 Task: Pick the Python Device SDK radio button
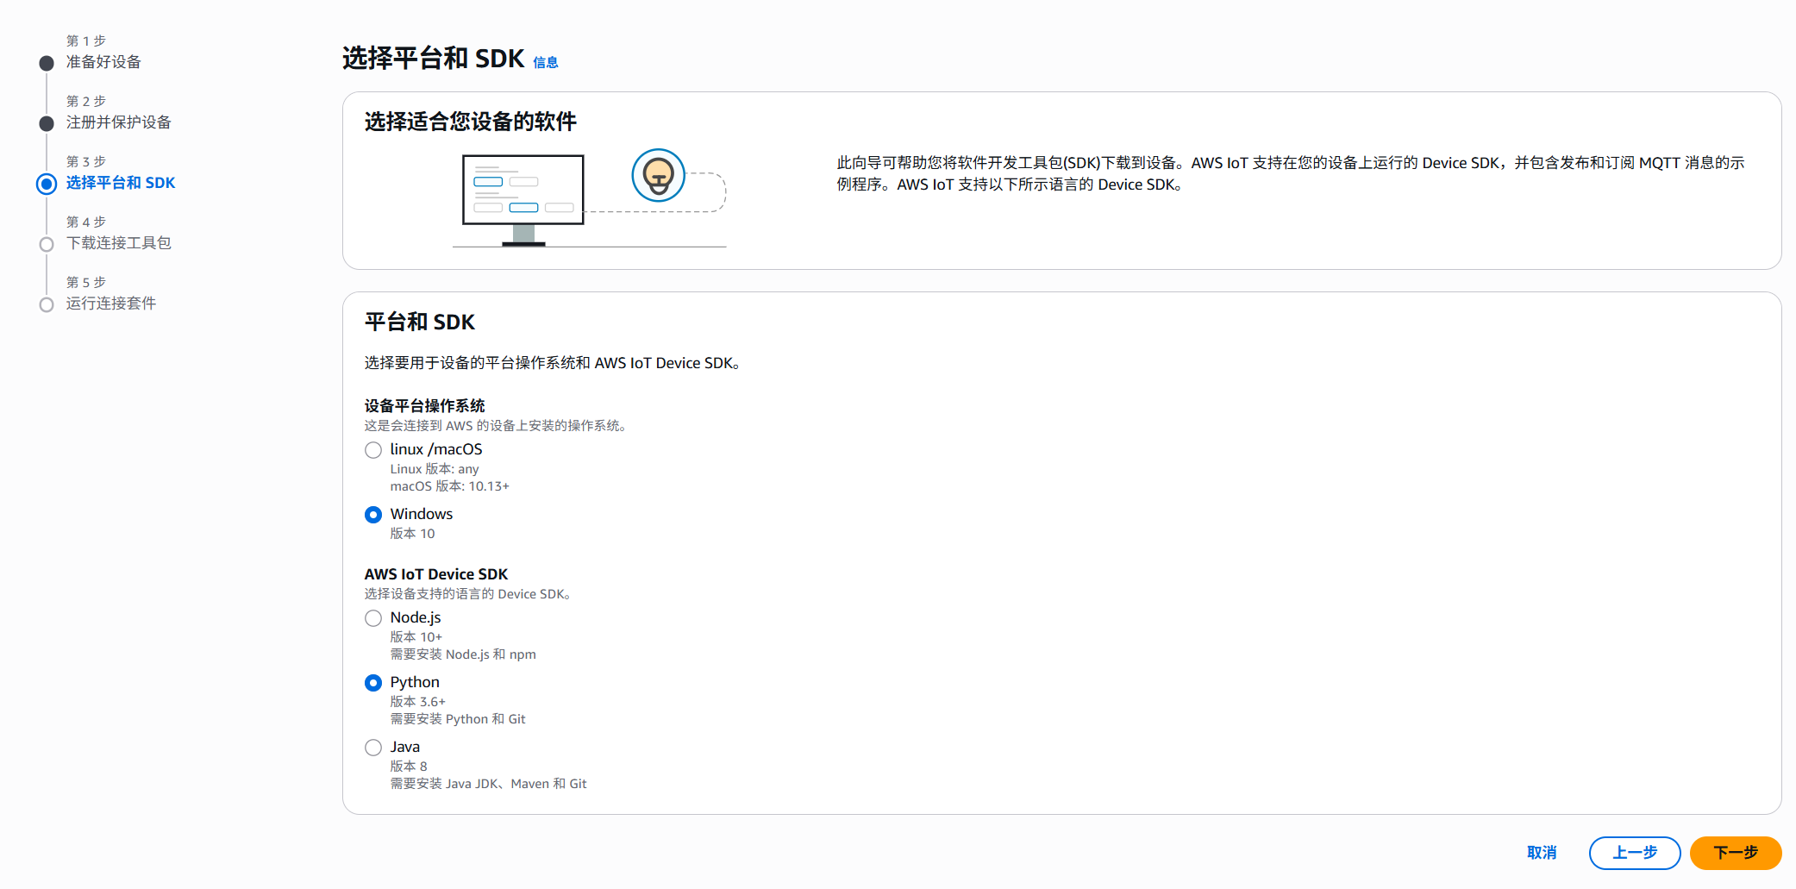point(373,683)
